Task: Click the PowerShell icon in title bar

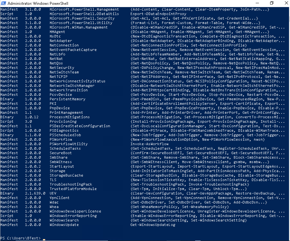Action: pos(3,3)
